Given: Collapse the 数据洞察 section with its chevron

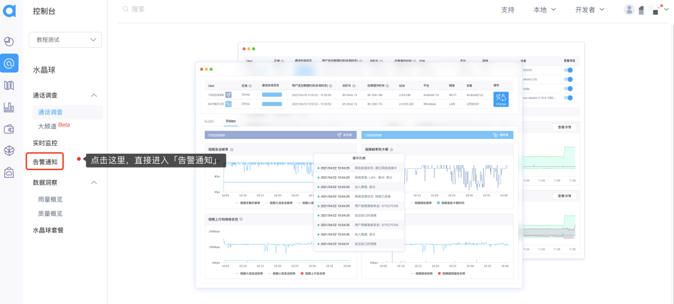Looking at the screenshot, I should pyautogui.click(x=94, y=183).
